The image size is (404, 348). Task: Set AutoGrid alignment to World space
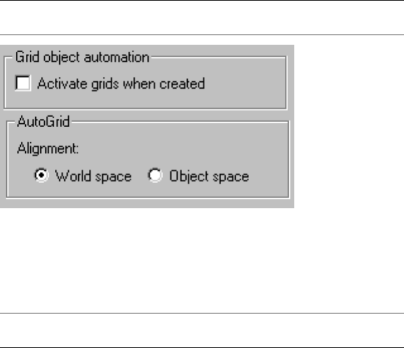[42, 176]
